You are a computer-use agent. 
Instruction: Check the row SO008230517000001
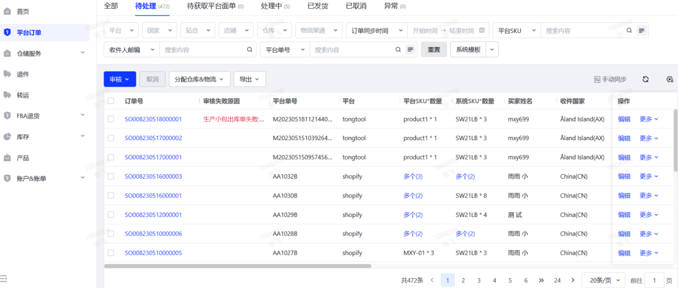111,157
